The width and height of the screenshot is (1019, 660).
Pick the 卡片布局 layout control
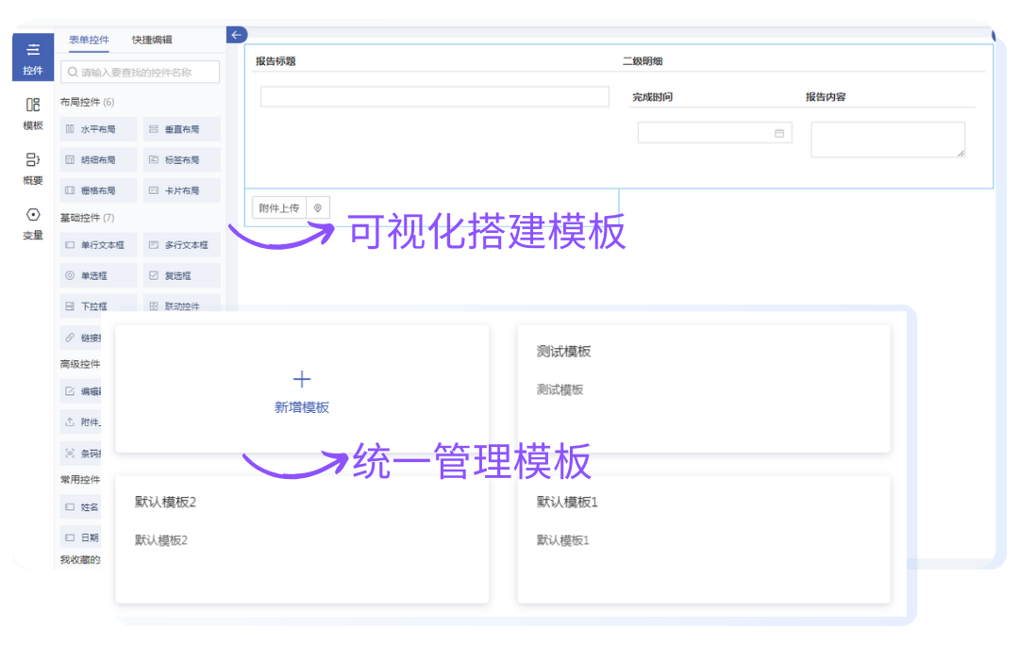[x=182, y=190]
